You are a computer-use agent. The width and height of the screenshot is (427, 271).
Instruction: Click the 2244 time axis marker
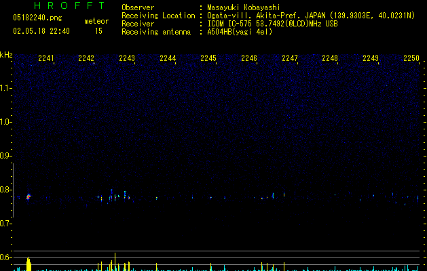pos(168,58)
